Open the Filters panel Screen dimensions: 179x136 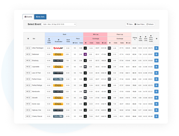point(130,24)
